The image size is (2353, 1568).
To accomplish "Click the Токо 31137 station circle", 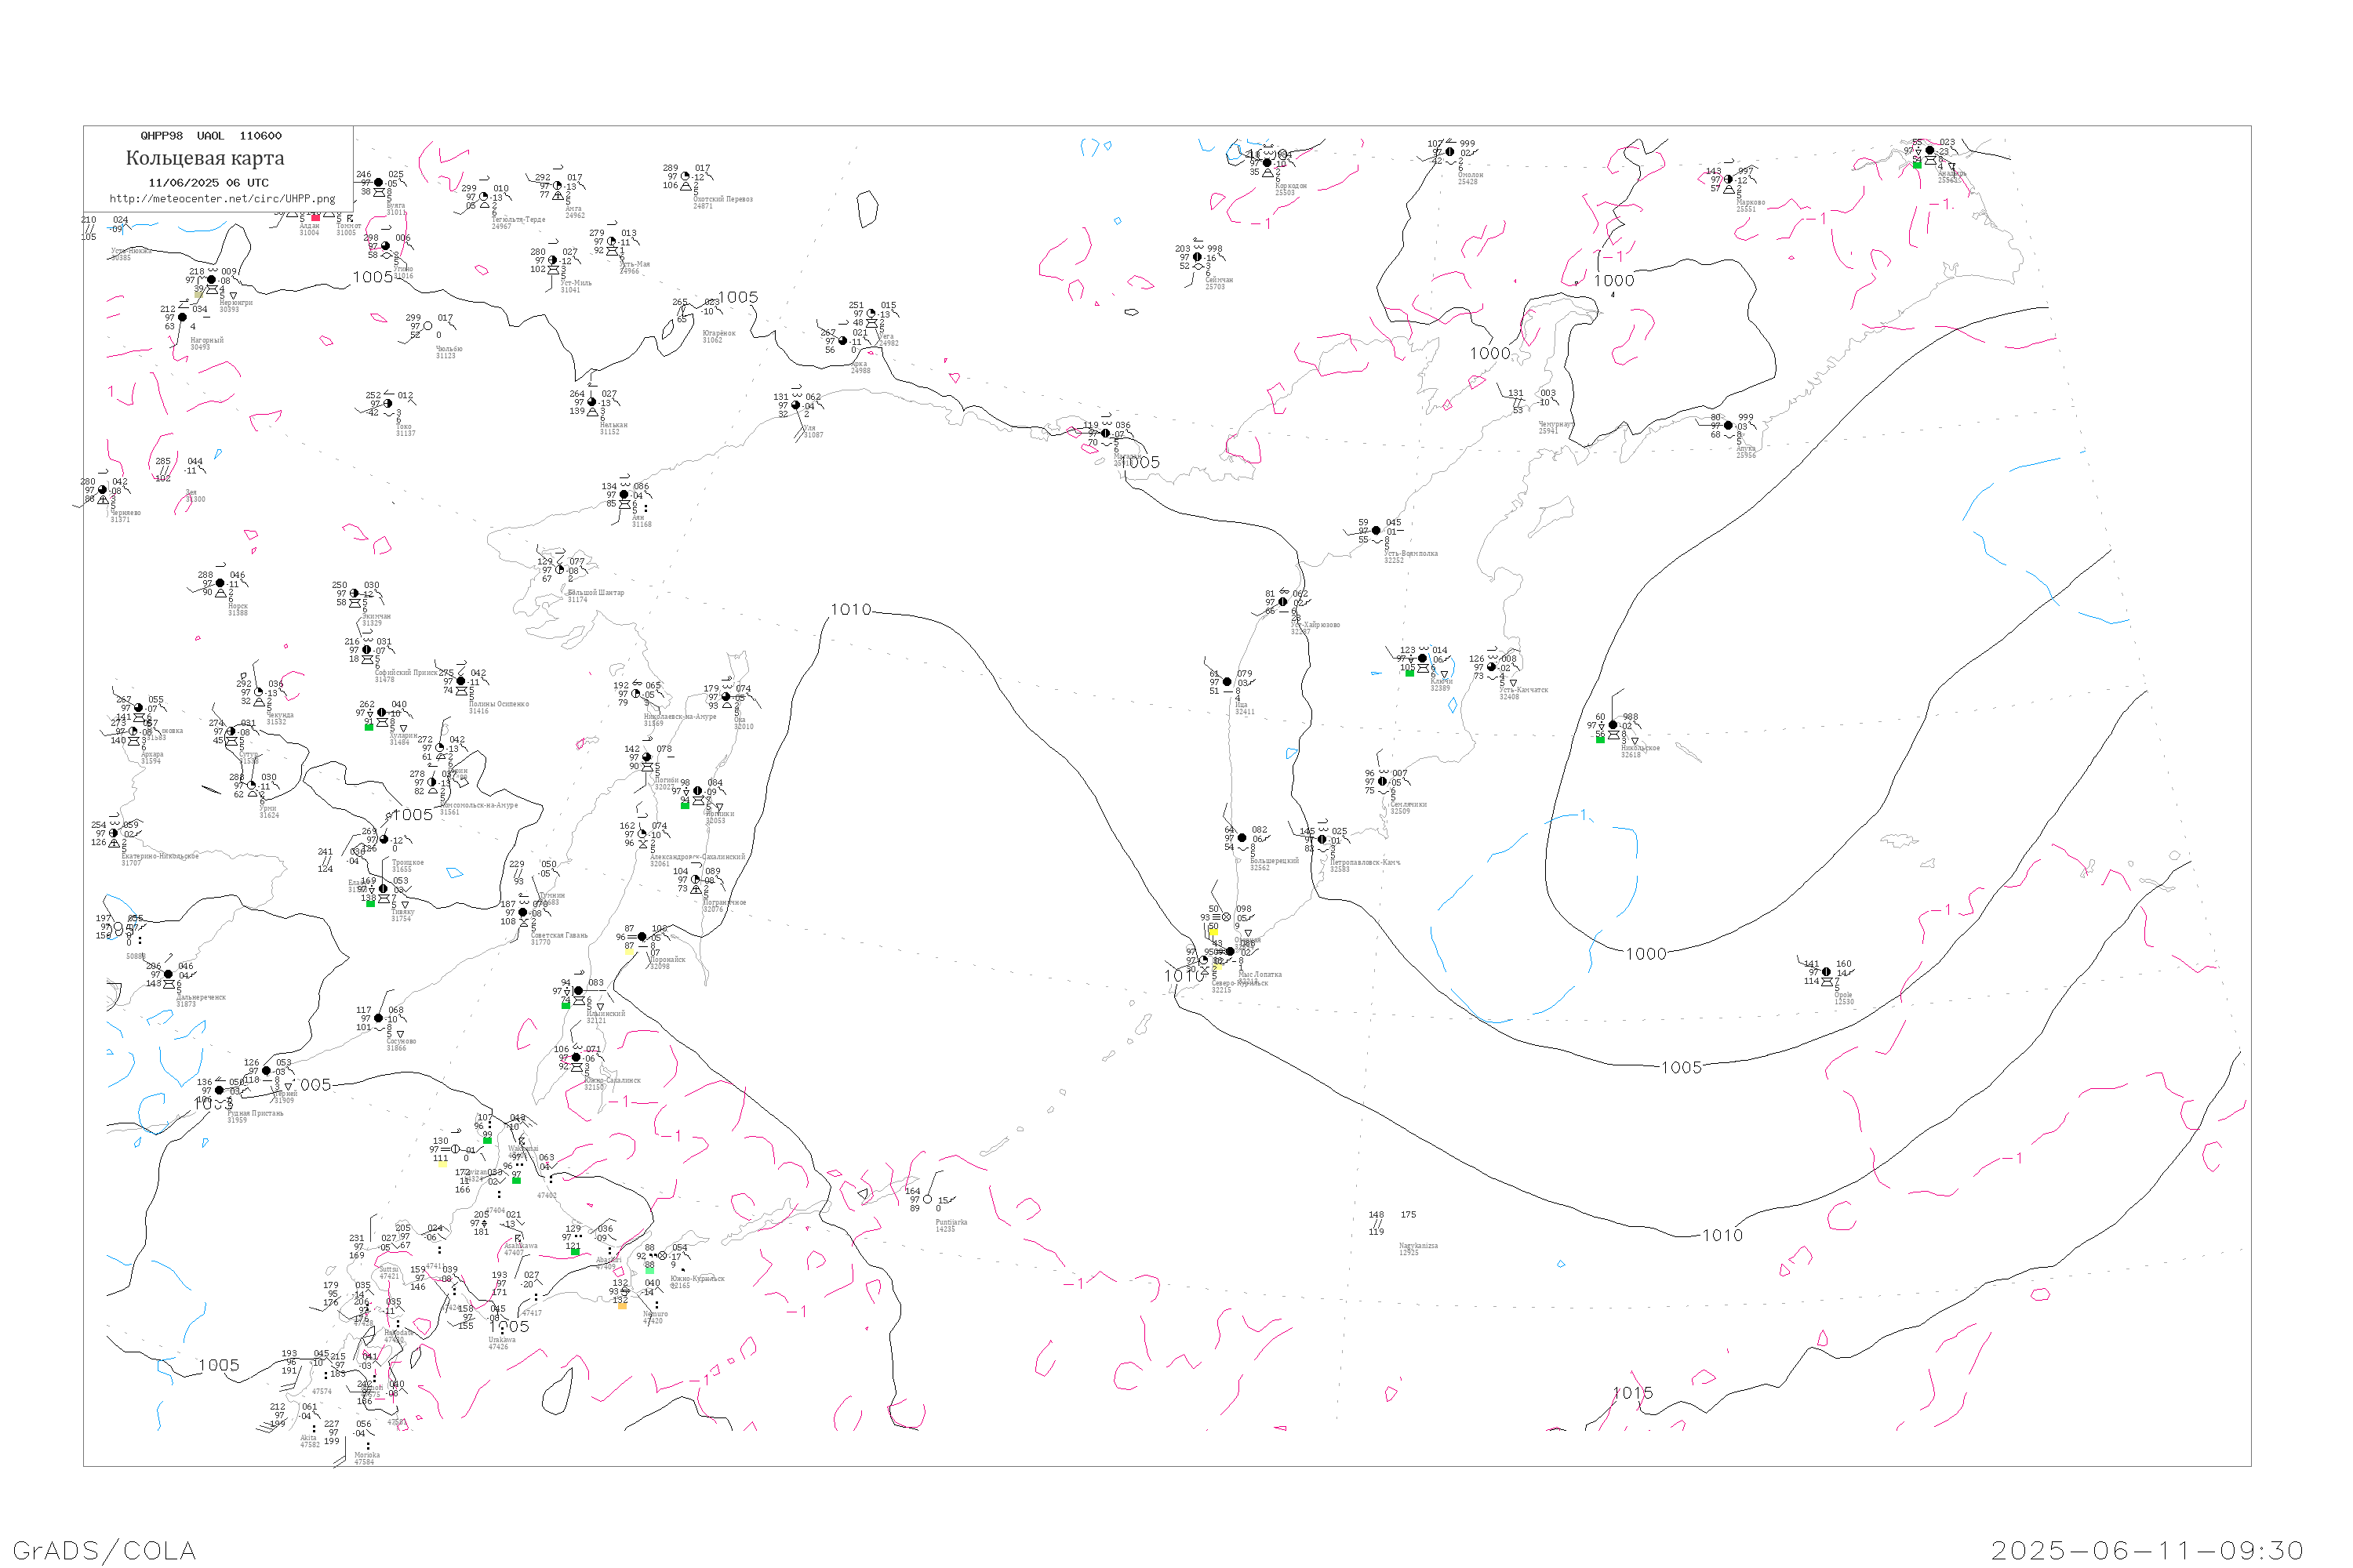I will (388, 404).
